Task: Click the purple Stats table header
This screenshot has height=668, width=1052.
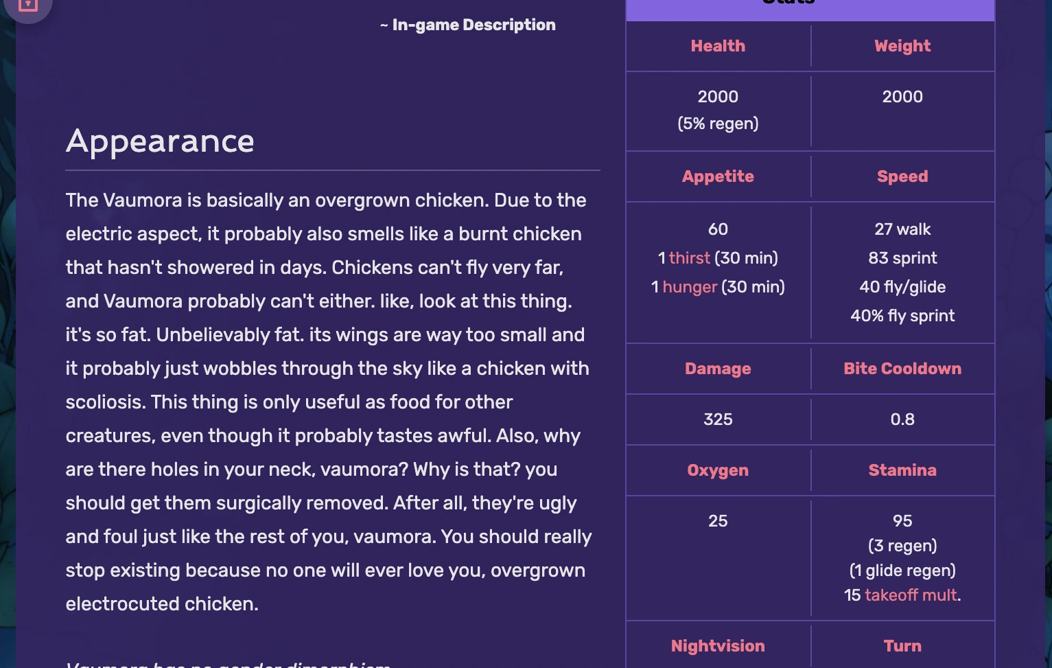Action: point(810,7)
